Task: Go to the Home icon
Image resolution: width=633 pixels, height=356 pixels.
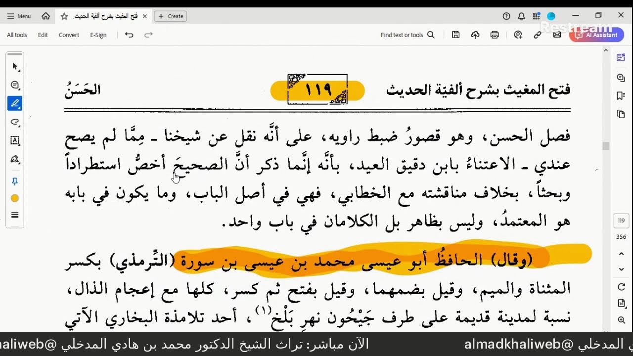Action: 46,16
